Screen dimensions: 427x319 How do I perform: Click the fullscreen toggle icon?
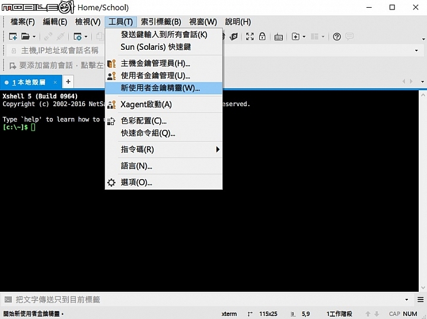click(250, 37)
